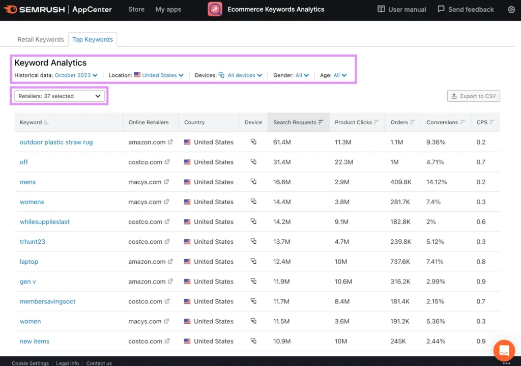The image size is (521, 366).
Task: Open the outdoor plastic straw rug keyword
Action: pyautogui.click(x=56, y=143)
